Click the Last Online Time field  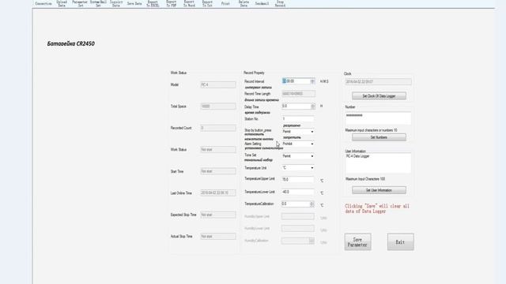point(218,192)
